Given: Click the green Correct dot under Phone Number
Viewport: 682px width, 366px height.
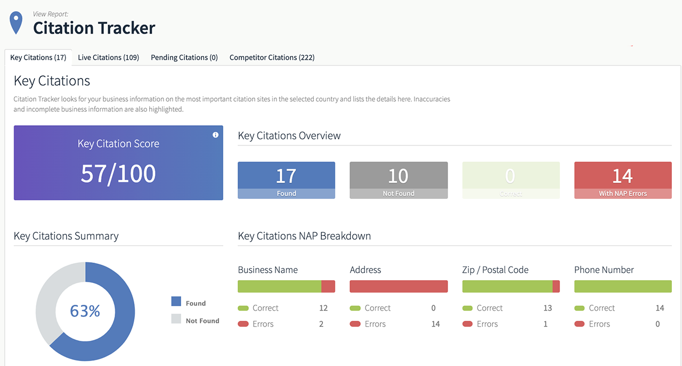Looking at the screenshot, I should tap(580, 308).
